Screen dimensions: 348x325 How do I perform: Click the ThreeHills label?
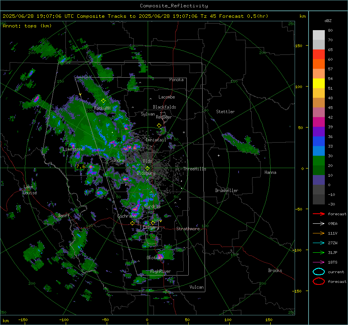point(194,169)
